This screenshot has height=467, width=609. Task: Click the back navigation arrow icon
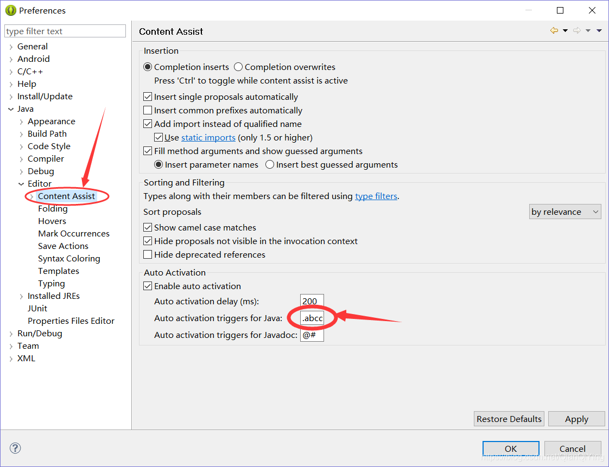point(553,30)
